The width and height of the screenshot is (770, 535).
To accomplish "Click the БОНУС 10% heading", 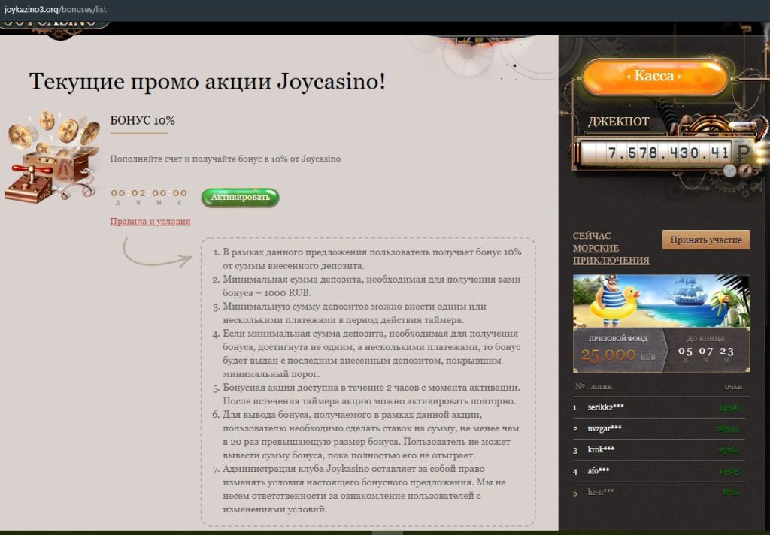I will point(142,121).
